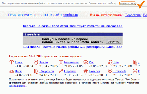Click the Pisces zodiac symbol after Водолей
147x94 pixels.
[x=135, y=71]
